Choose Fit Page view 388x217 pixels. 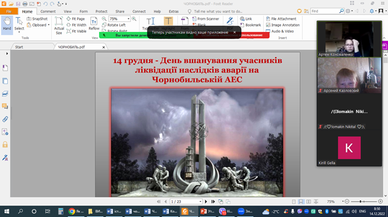75,19
